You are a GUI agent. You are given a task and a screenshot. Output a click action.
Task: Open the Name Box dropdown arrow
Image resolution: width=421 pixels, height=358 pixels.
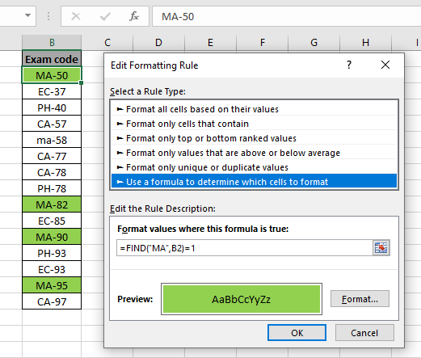point(27,15)
